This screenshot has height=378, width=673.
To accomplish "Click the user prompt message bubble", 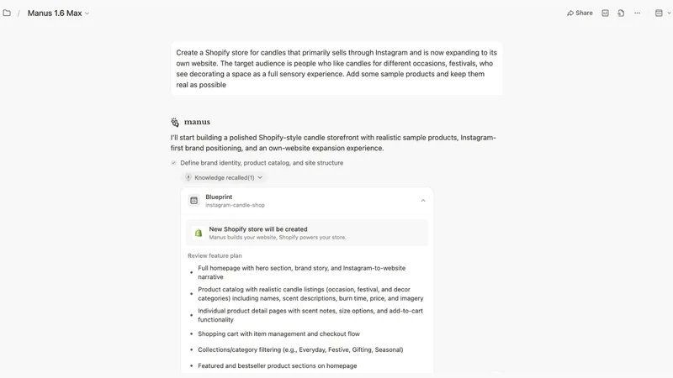I will tap(336, 69).
